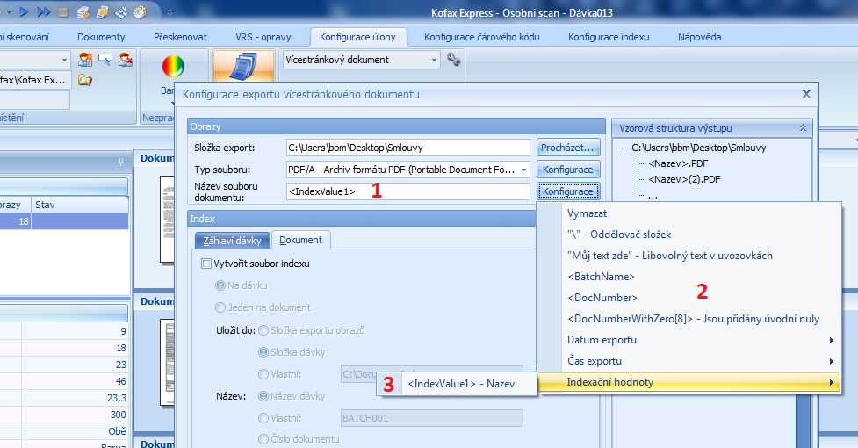858x448 pixels.
Task: Click the folder browse icon in ribbon
Action: [85, 80]
